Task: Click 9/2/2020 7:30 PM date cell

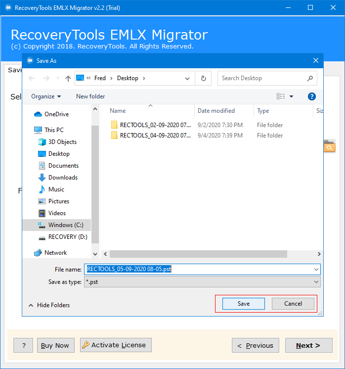Action: pyautogui.click(x=220, y=125)
